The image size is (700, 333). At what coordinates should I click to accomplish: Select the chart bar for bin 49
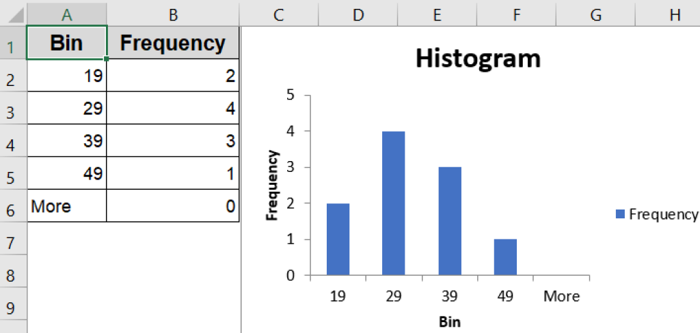(x=505, y=257)
